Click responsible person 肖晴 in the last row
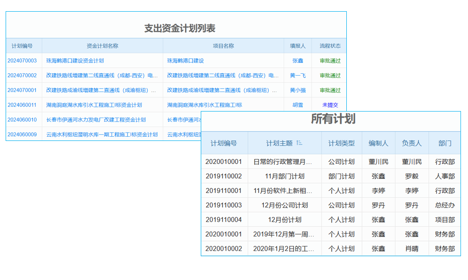 [412, 248]
